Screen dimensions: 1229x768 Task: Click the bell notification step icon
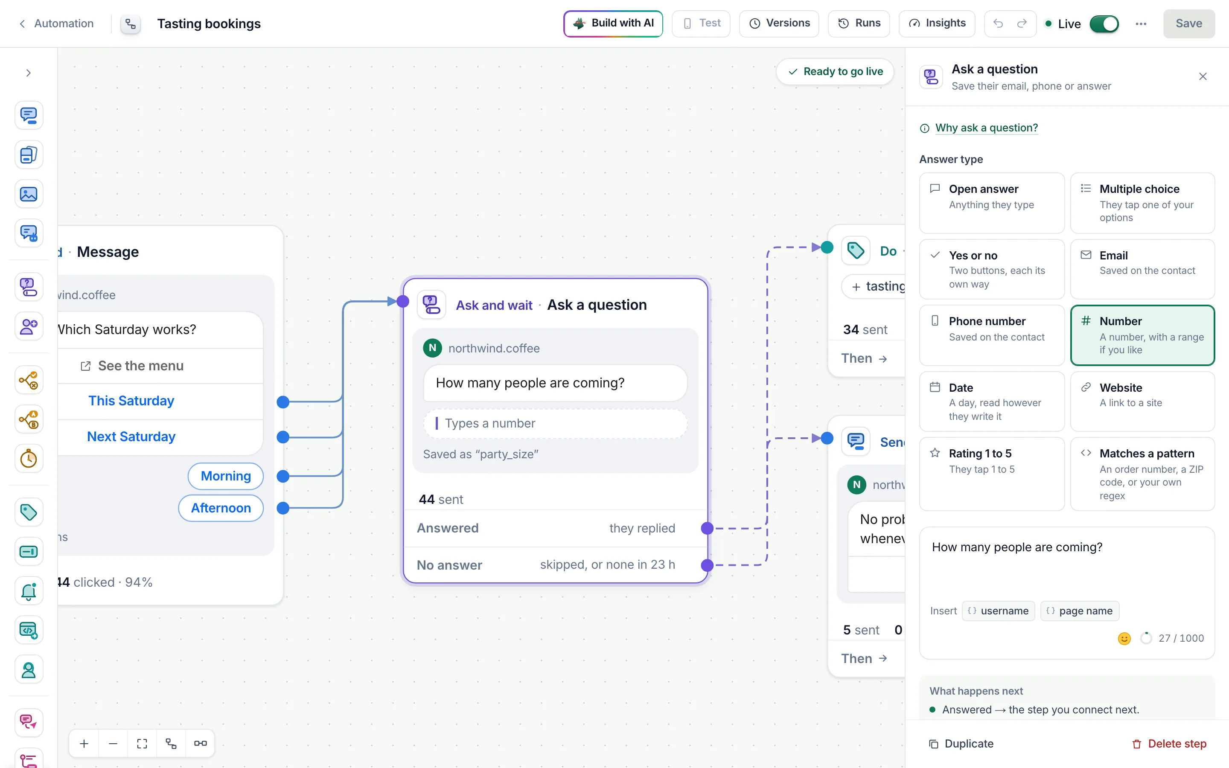(29, 591)
